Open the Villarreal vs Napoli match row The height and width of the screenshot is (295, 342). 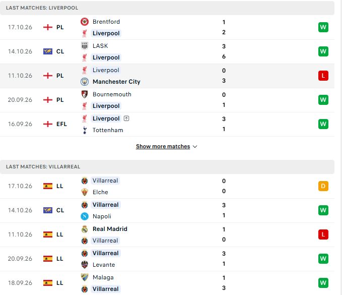coord(167,210)
